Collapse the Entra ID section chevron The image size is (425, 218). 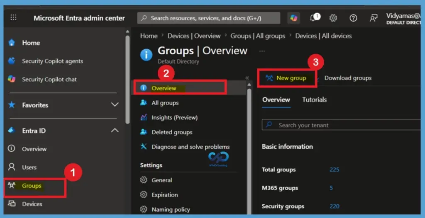115,131
